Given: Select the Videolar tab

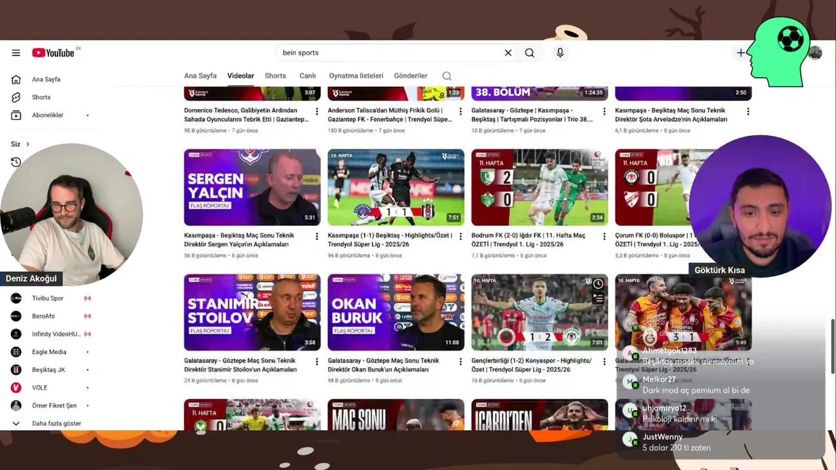Looking at the screenshot, I should [x=240, y=76].
